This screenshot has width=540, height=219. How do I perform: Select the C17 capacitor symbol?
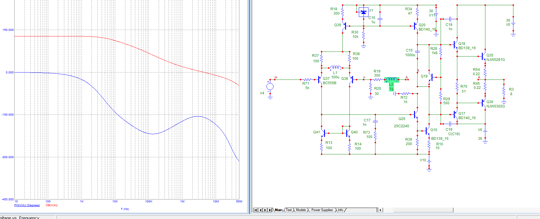pos(375,121)
